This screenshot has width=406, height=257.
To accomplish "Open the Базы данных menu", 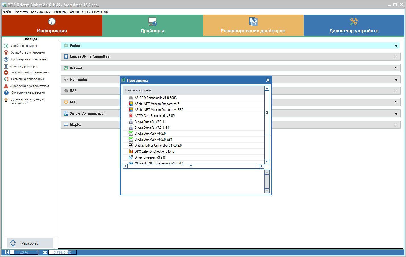I will (40, 12).
